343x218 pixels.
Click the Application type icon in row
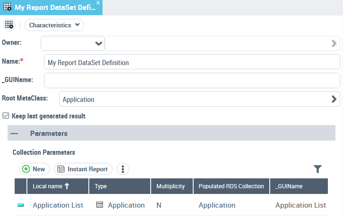99,205
